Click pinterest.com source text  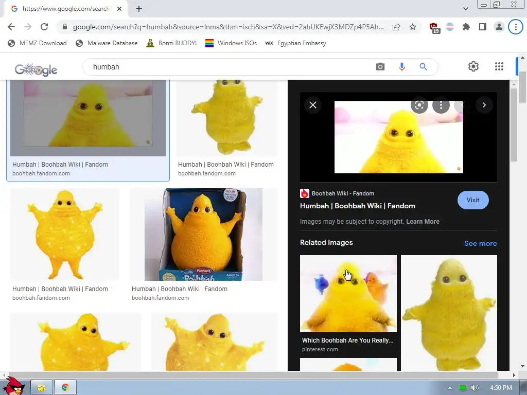[x=320, y=349]
